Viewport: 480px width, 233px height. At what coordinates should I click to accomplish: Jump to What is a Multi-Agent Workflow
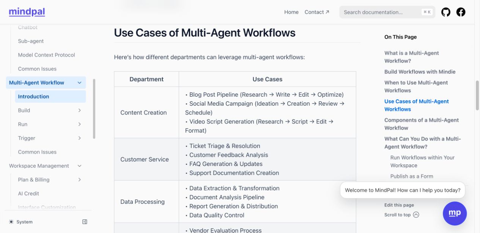[x=412, y=57]
